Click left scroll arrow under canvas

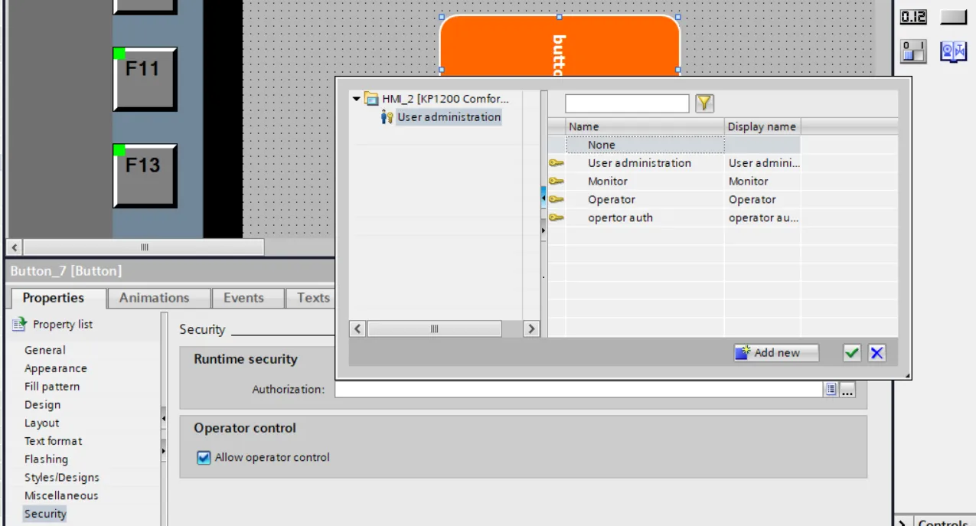(15, 247)
